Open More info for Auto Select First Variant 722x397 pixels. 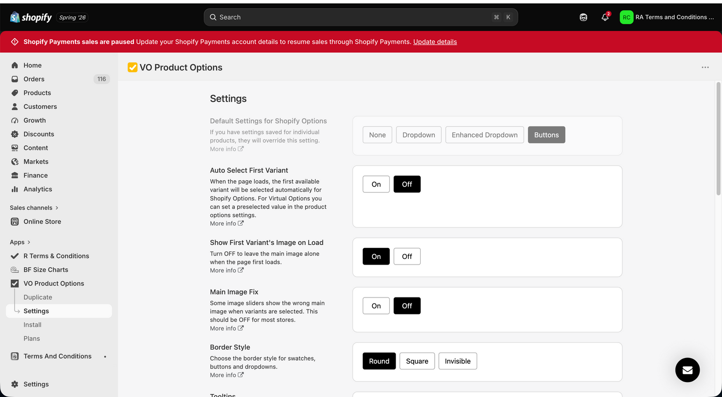(x=227, y=223)
